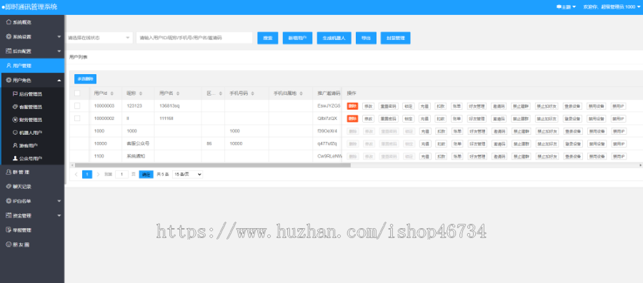Click the blue 搜索 button
Image resolution: width=643 pixels, height=283 pixels.
[x=268, y=38]
